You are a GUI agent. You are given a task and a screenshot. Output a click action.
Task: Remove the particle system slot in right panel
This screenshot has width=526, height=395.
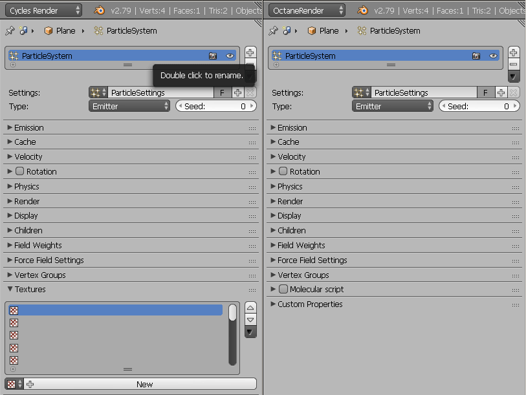[513, 64]
